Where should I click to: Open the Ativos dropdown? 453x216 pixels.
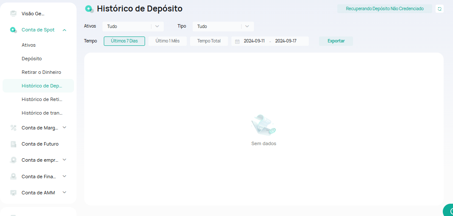[x=133, y=26]
